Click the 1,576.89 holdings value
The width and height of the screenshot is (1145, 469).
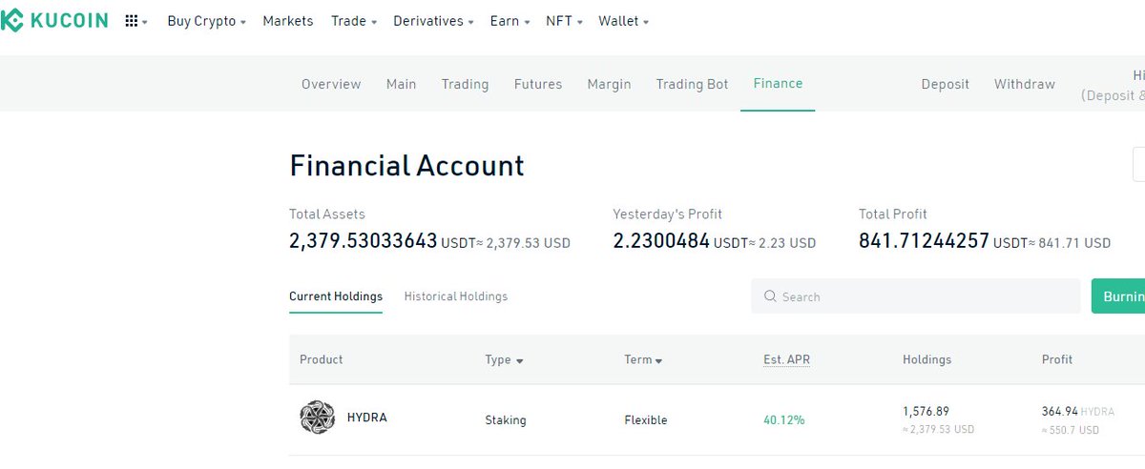pyautogui.click(x=926, y=411)
